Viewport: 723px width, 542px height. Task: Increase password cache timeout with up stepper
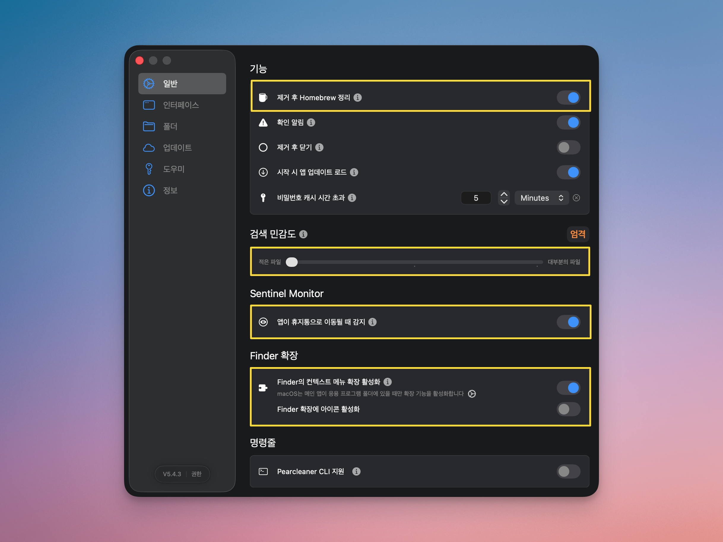coord(504,194)
